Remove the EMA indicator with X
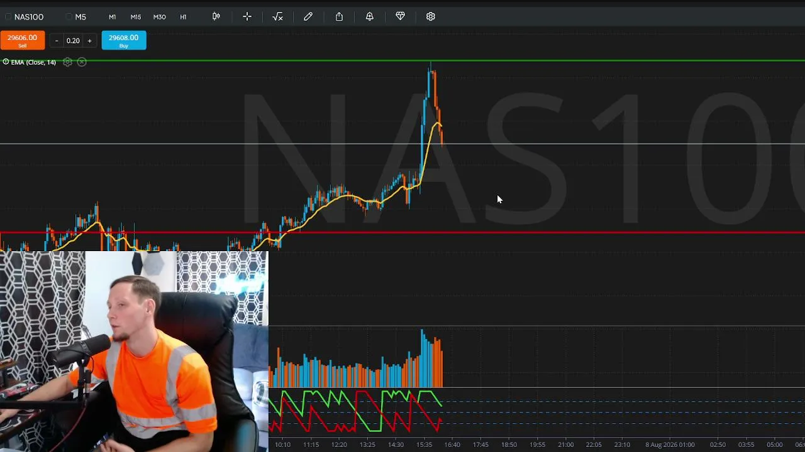The height and width of the screenshot is (452, 805). click(x=82, y=62)
